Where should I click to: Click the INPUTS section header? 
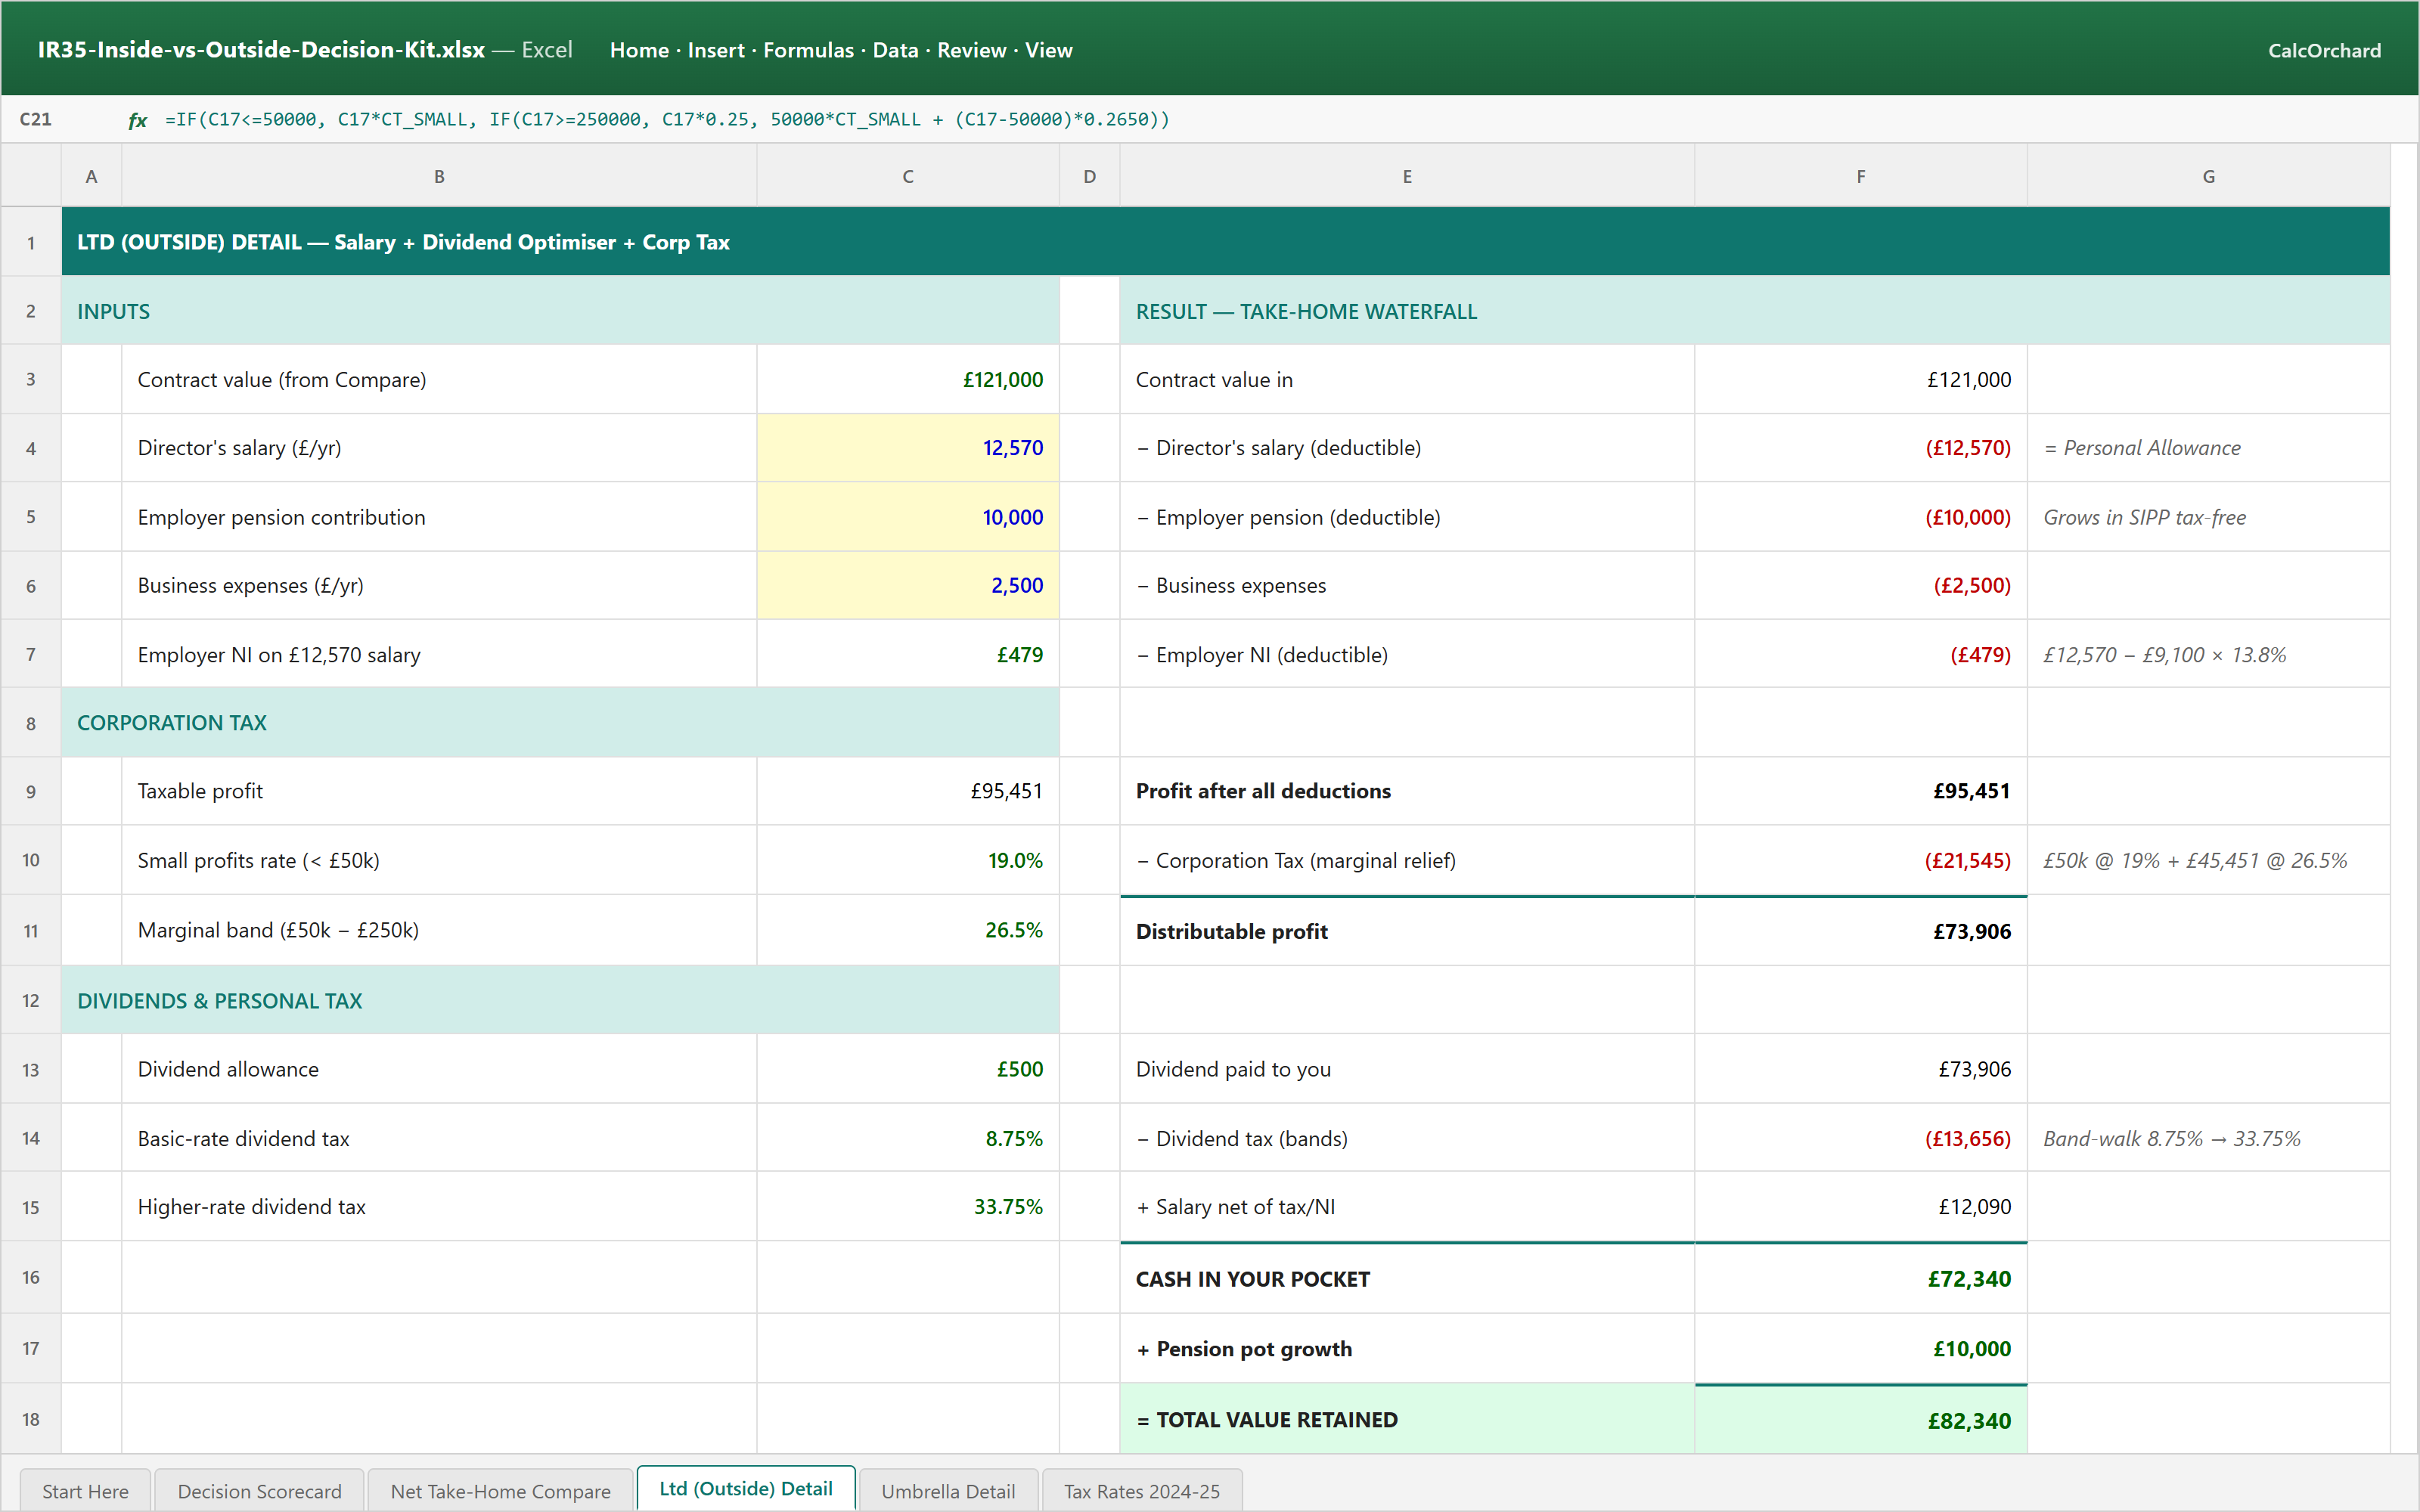(560, 311)
